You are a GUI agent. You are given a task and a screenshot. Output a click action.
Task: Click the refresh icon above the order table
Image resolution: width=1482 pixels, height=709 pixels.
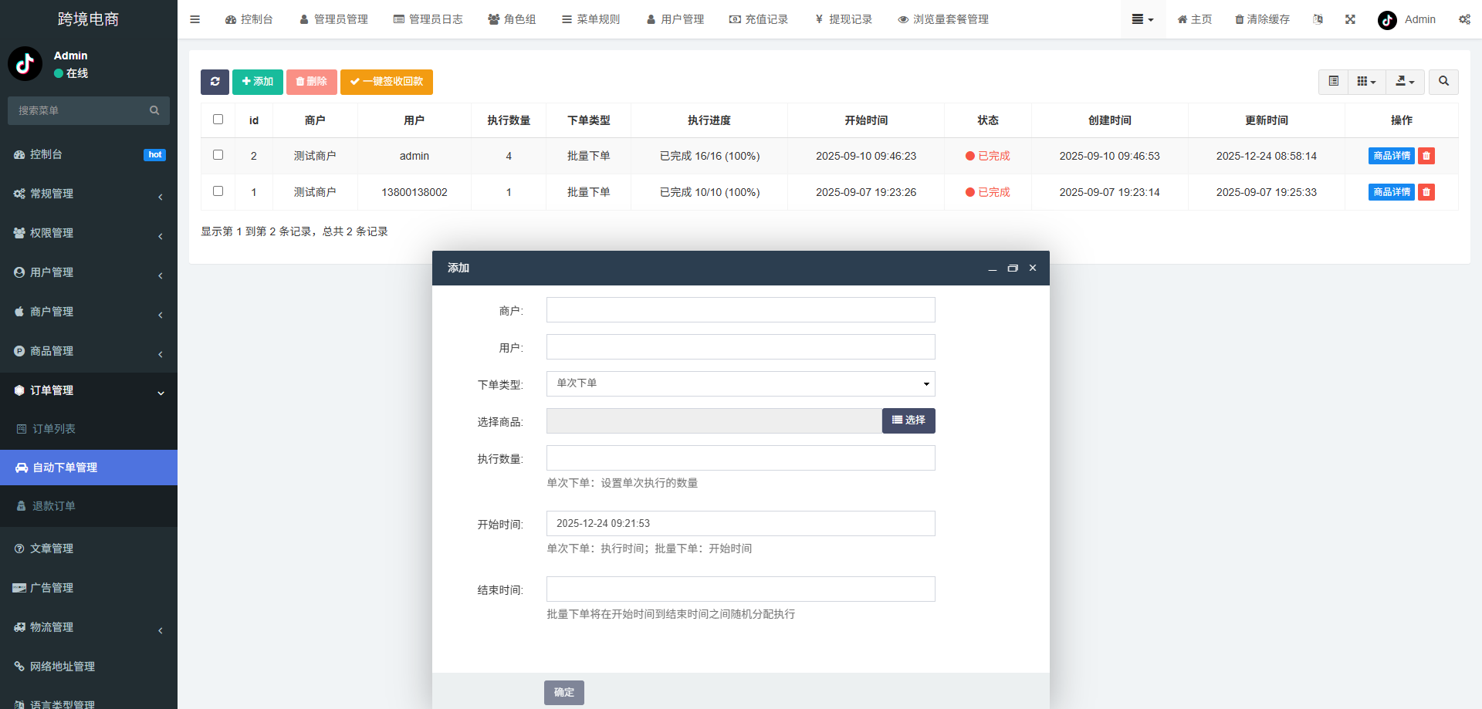point(215,82)
